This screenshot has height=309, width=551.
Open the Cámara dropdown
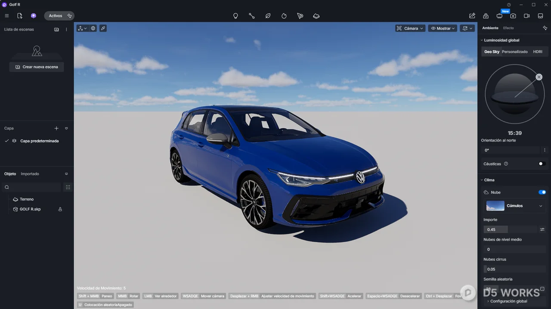410,28
